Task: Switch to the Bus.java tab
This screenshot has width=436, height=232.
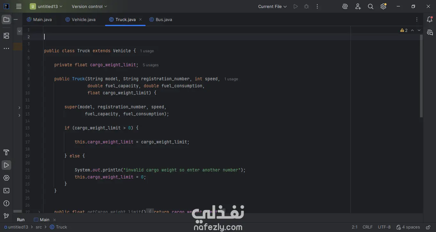Action: click(x=161, y=19)
